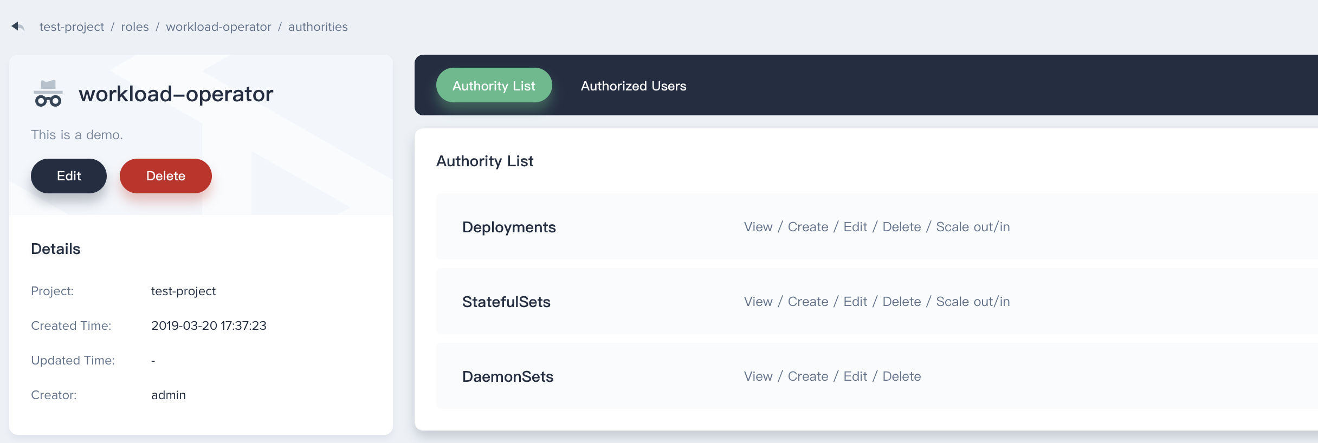This screenshot has width=1318, height=443.
Task: Select the workload-operator title text
Action: (x=176, y=94)
